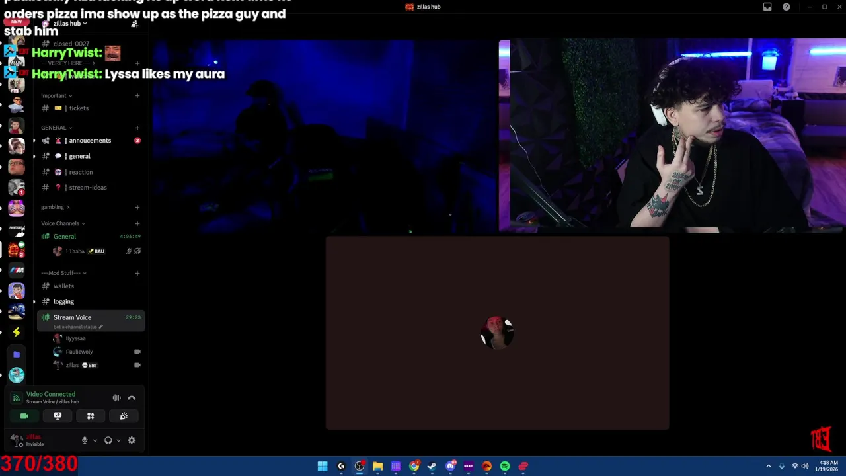Set a channel status link

coord(78,327)
